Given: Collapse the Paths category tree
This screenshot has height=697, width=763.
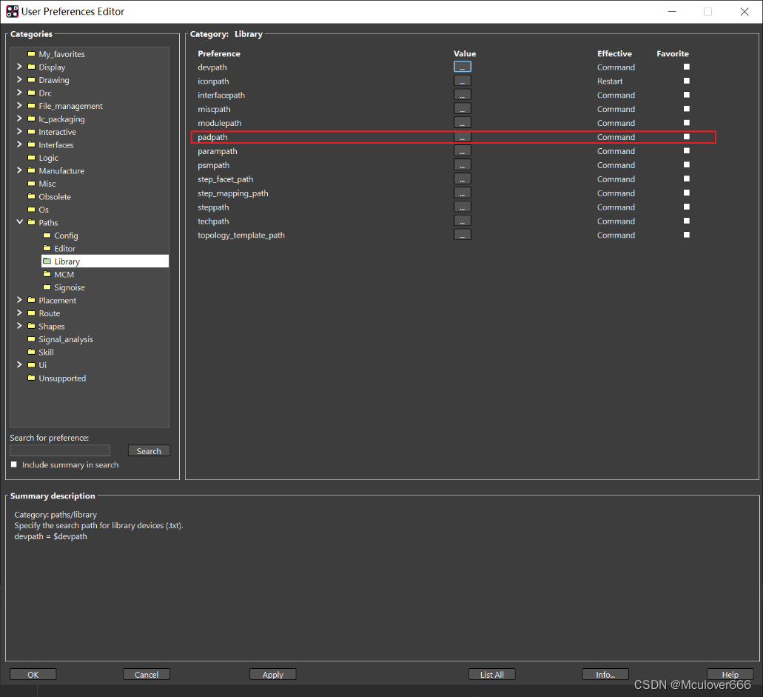Looking at the screenshot, I should click(x=19, y=222).
